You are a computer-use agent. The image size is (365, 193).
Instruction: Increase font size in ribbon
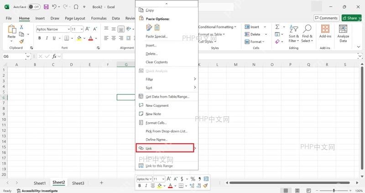coord(88,29)
